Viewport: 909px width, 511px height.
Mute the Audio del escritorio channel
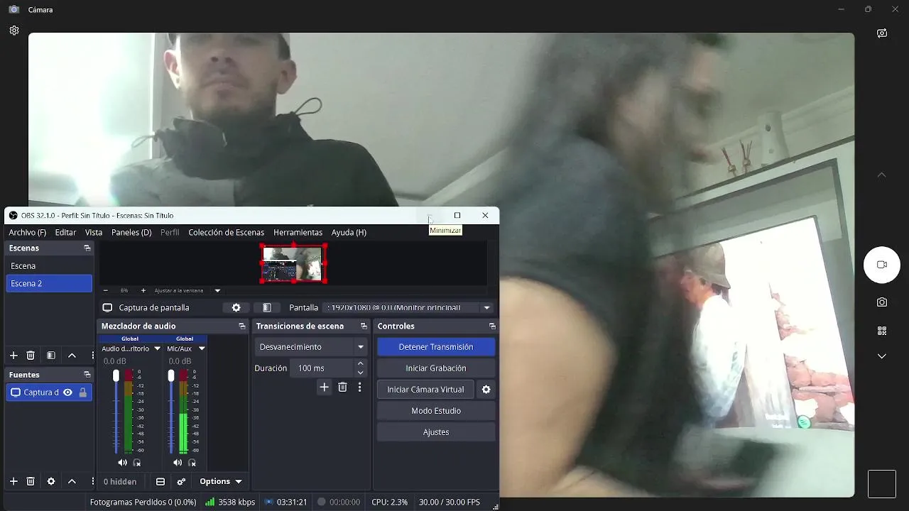(x=122, y=463)
